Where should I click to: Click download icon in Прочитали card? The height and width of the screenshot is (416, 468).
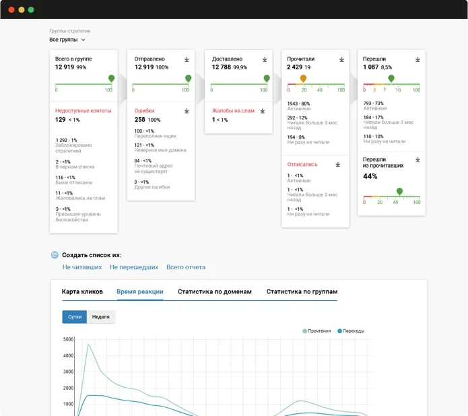coord(341,60)
